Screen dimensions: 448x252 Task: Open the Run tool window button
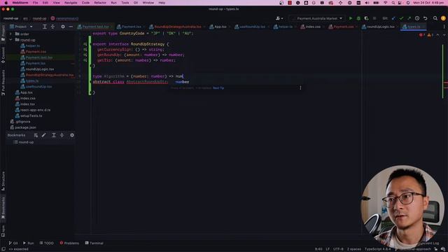(28, 243)
